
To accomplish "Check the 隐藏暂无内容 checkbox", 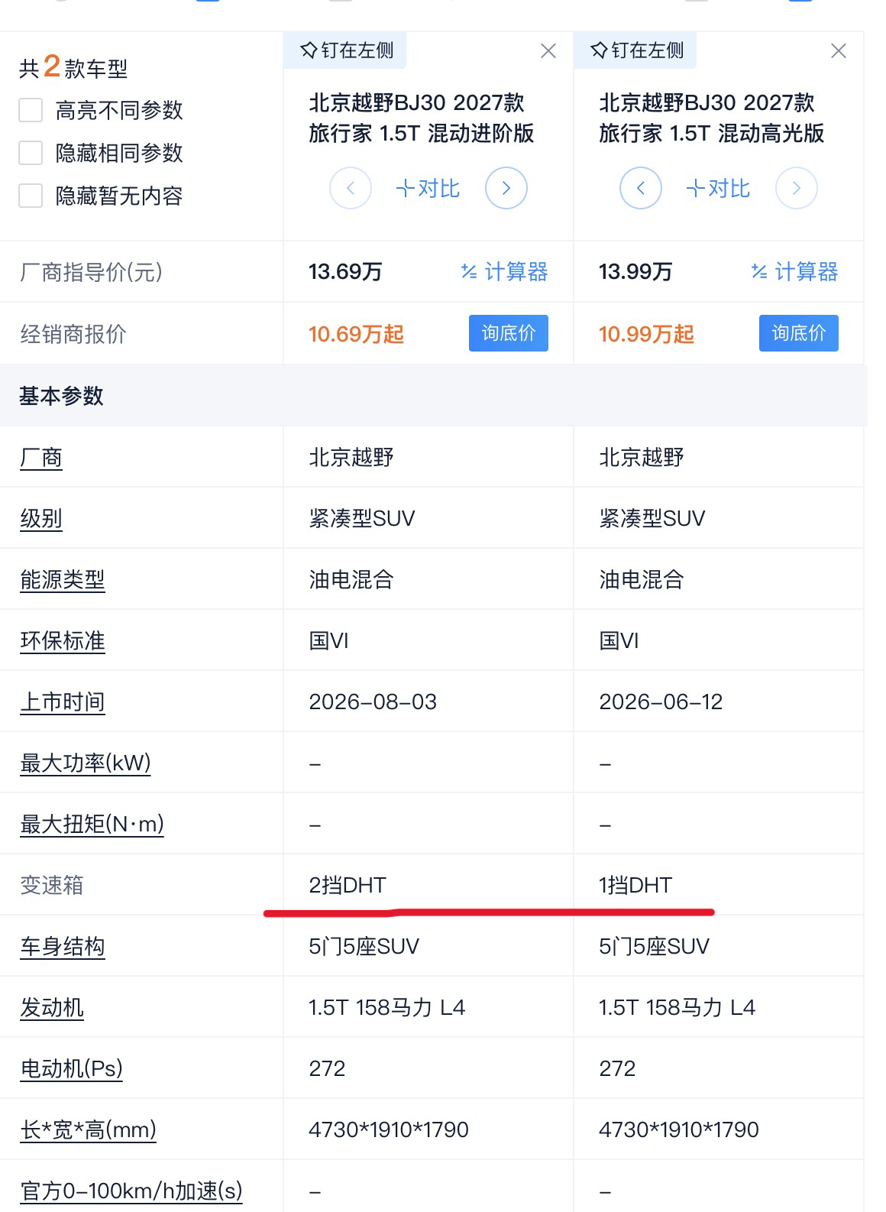I will (31, 196).
